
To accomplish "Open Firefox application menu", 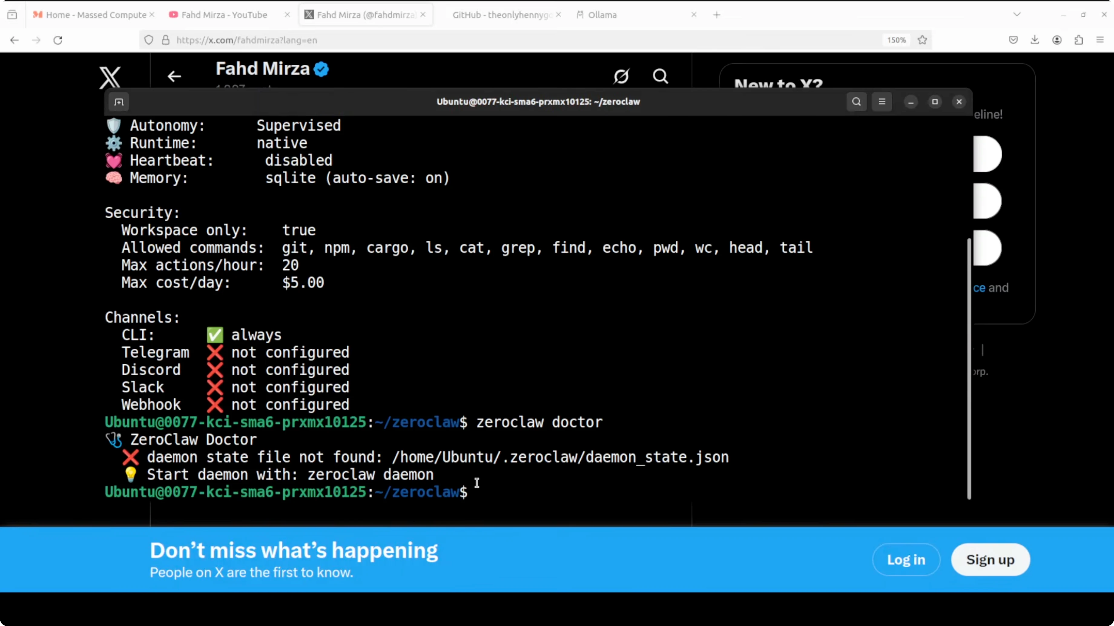I will click(x=1100, y=40).
